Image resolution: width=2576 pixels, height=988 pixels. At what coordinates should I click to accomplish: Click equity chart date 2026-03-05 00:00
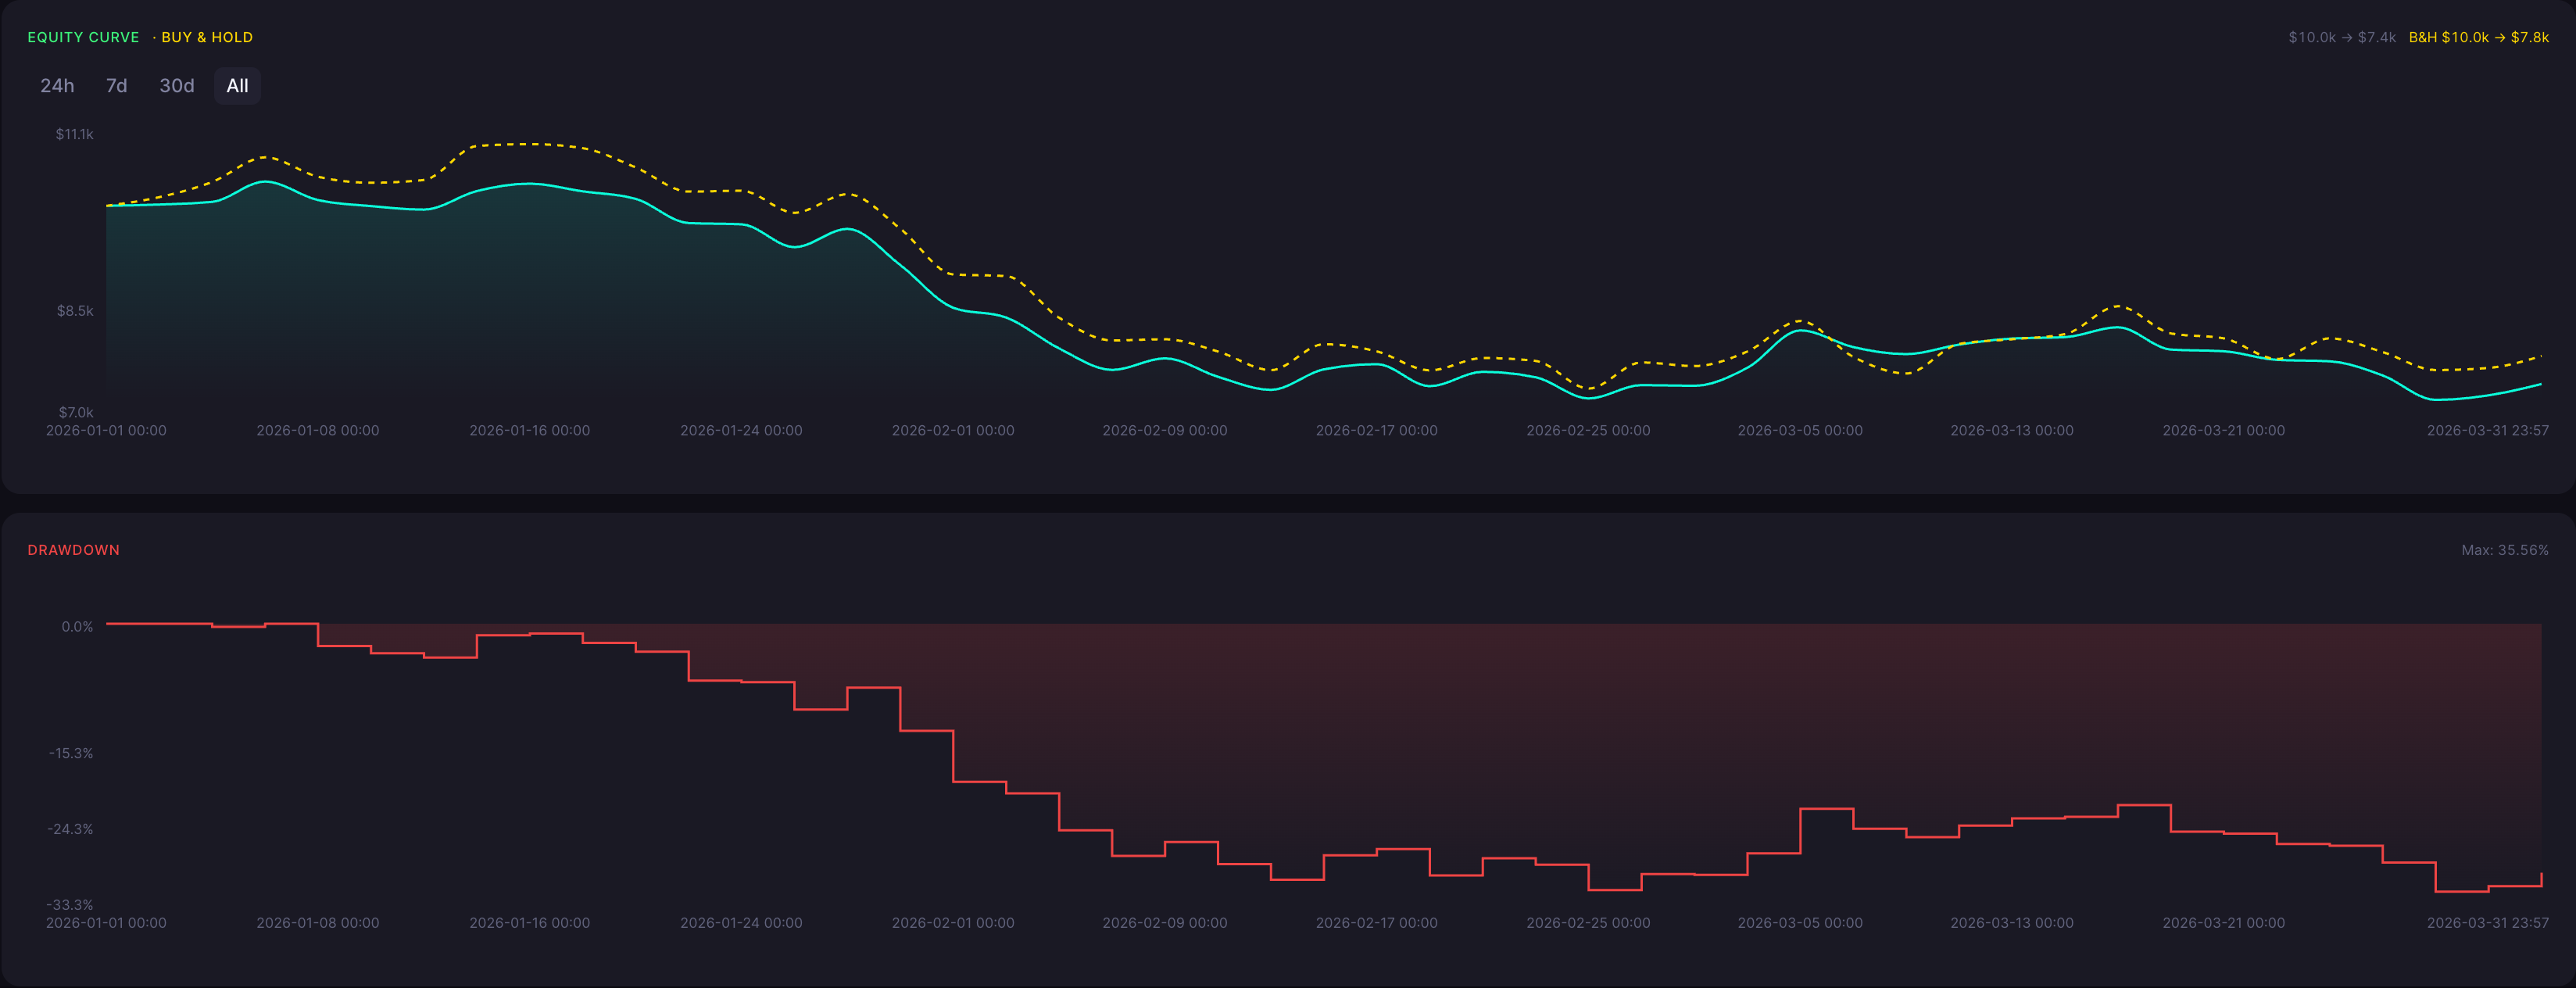coord(1800,431)
